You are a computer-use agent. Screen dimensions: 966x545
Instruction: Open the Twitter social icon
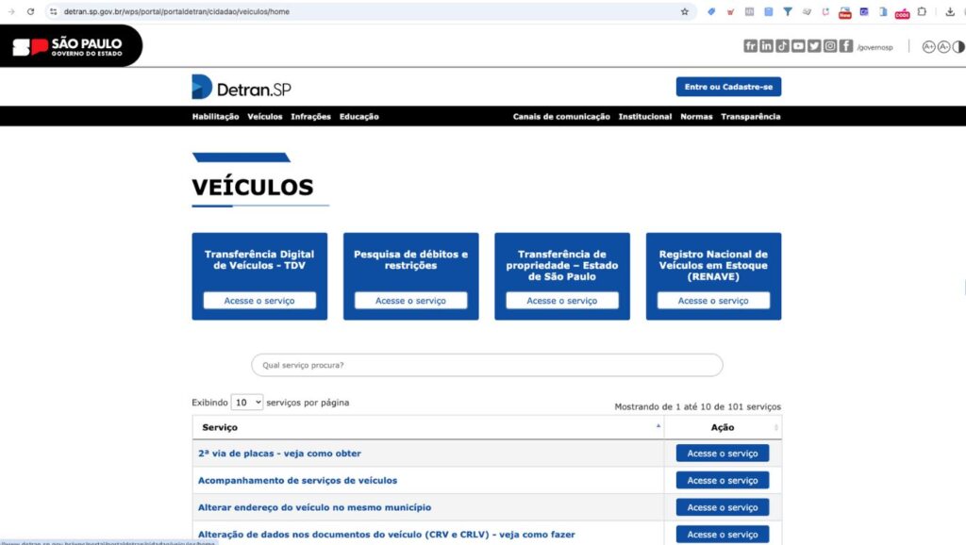[x=814, y=46]
